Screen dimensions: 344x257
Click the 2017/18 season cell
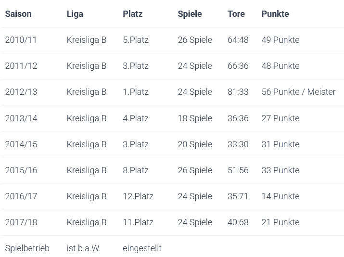coord(21,222)
